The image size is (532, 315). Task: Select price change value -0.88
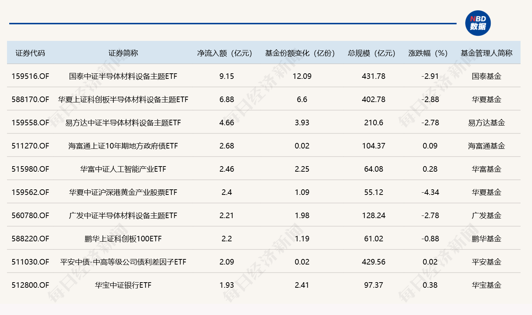click(x=430, y=239)
